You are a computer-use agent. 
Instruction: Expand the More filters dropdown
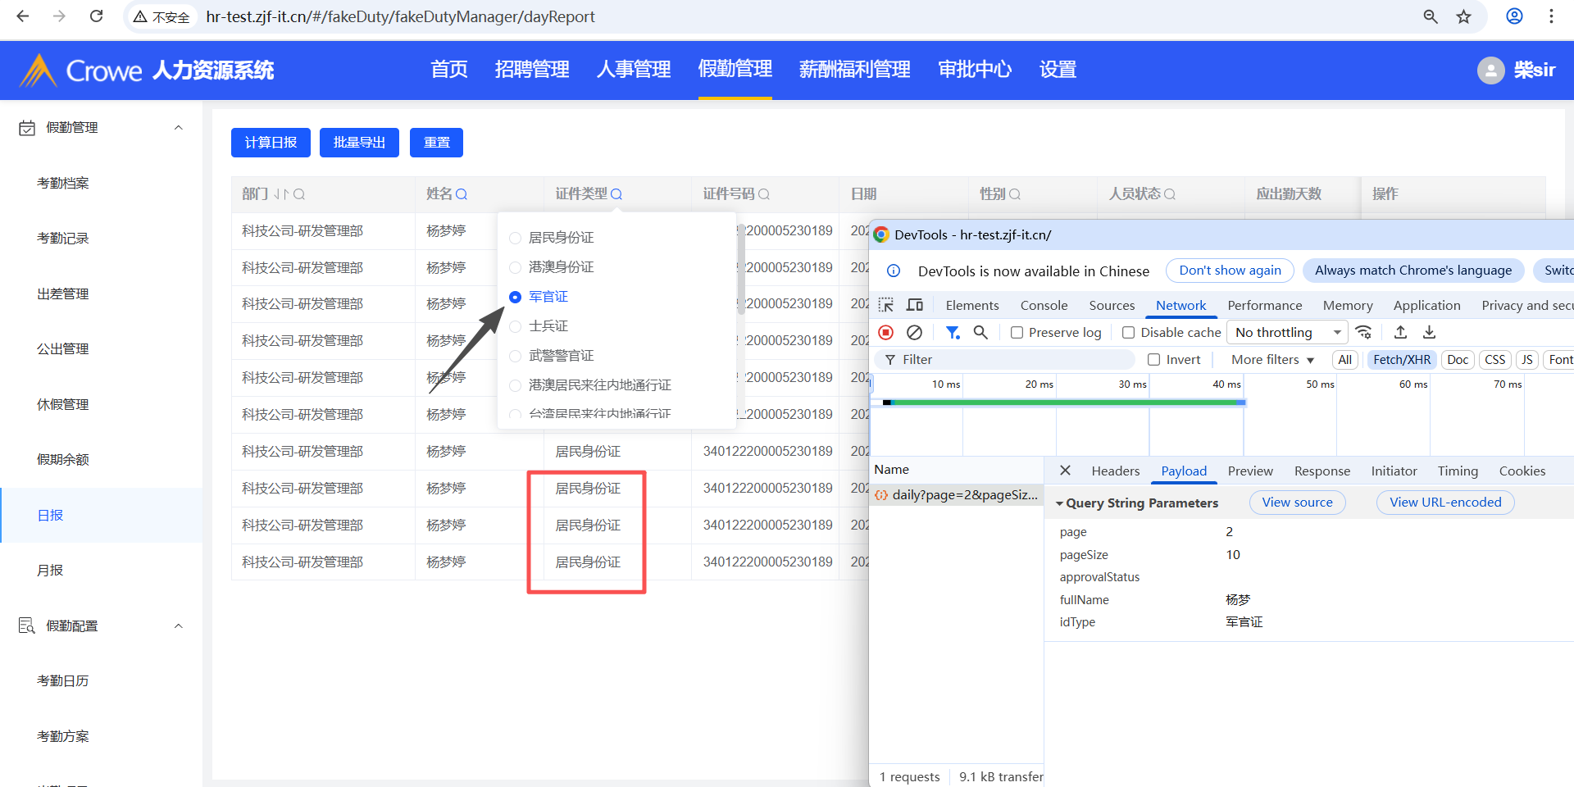coord(1272,360)
